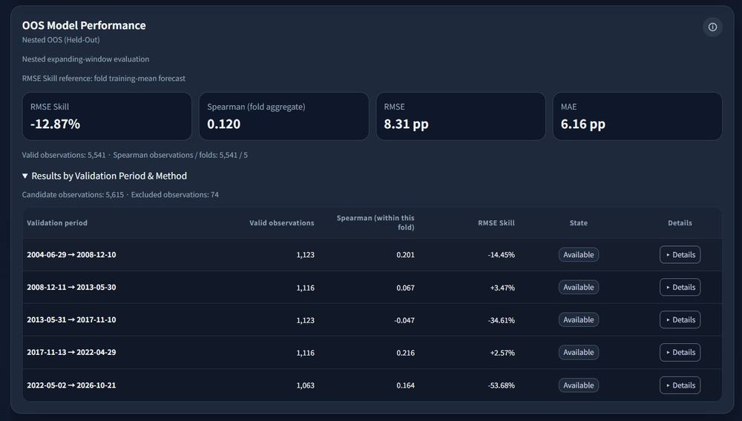
Task: Click Spearman value 0.216
Action: (406, 353)
